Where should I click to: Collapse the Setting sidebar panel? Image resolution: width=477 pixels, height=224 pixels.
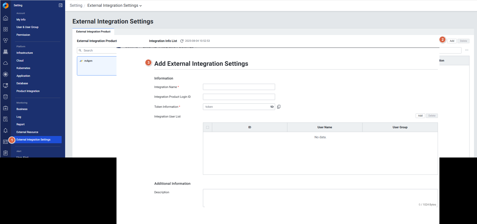click(x=61, y=5)
